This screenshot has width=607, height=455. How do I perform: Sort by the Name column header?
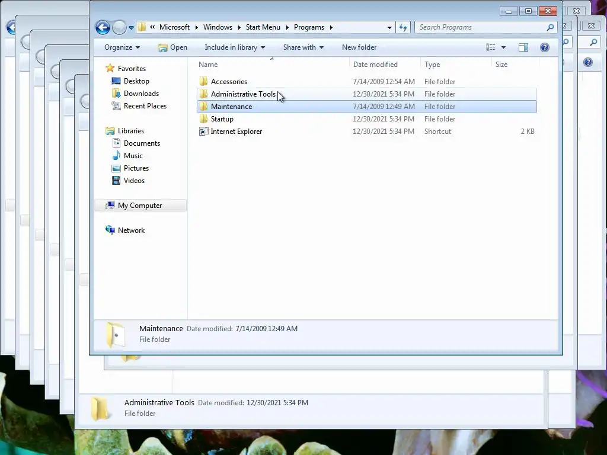[272, 64]
